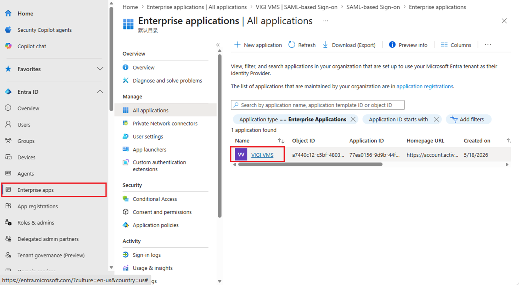519x285 pixels.
Task: Open VIGI VMS | SAML-based Sign-on breadcrumb
Action: [x=296, y=7]
